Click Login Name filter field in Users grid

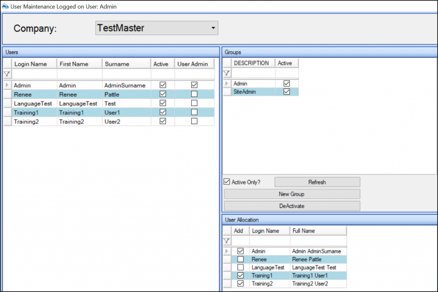point(34,74)
